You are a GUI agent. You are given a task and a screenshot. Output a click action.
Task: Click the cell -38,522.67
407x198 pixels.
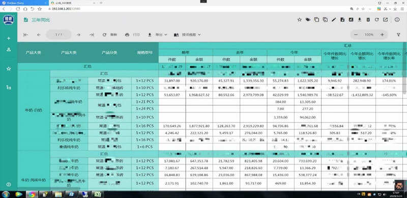click(x=335, y=95)
